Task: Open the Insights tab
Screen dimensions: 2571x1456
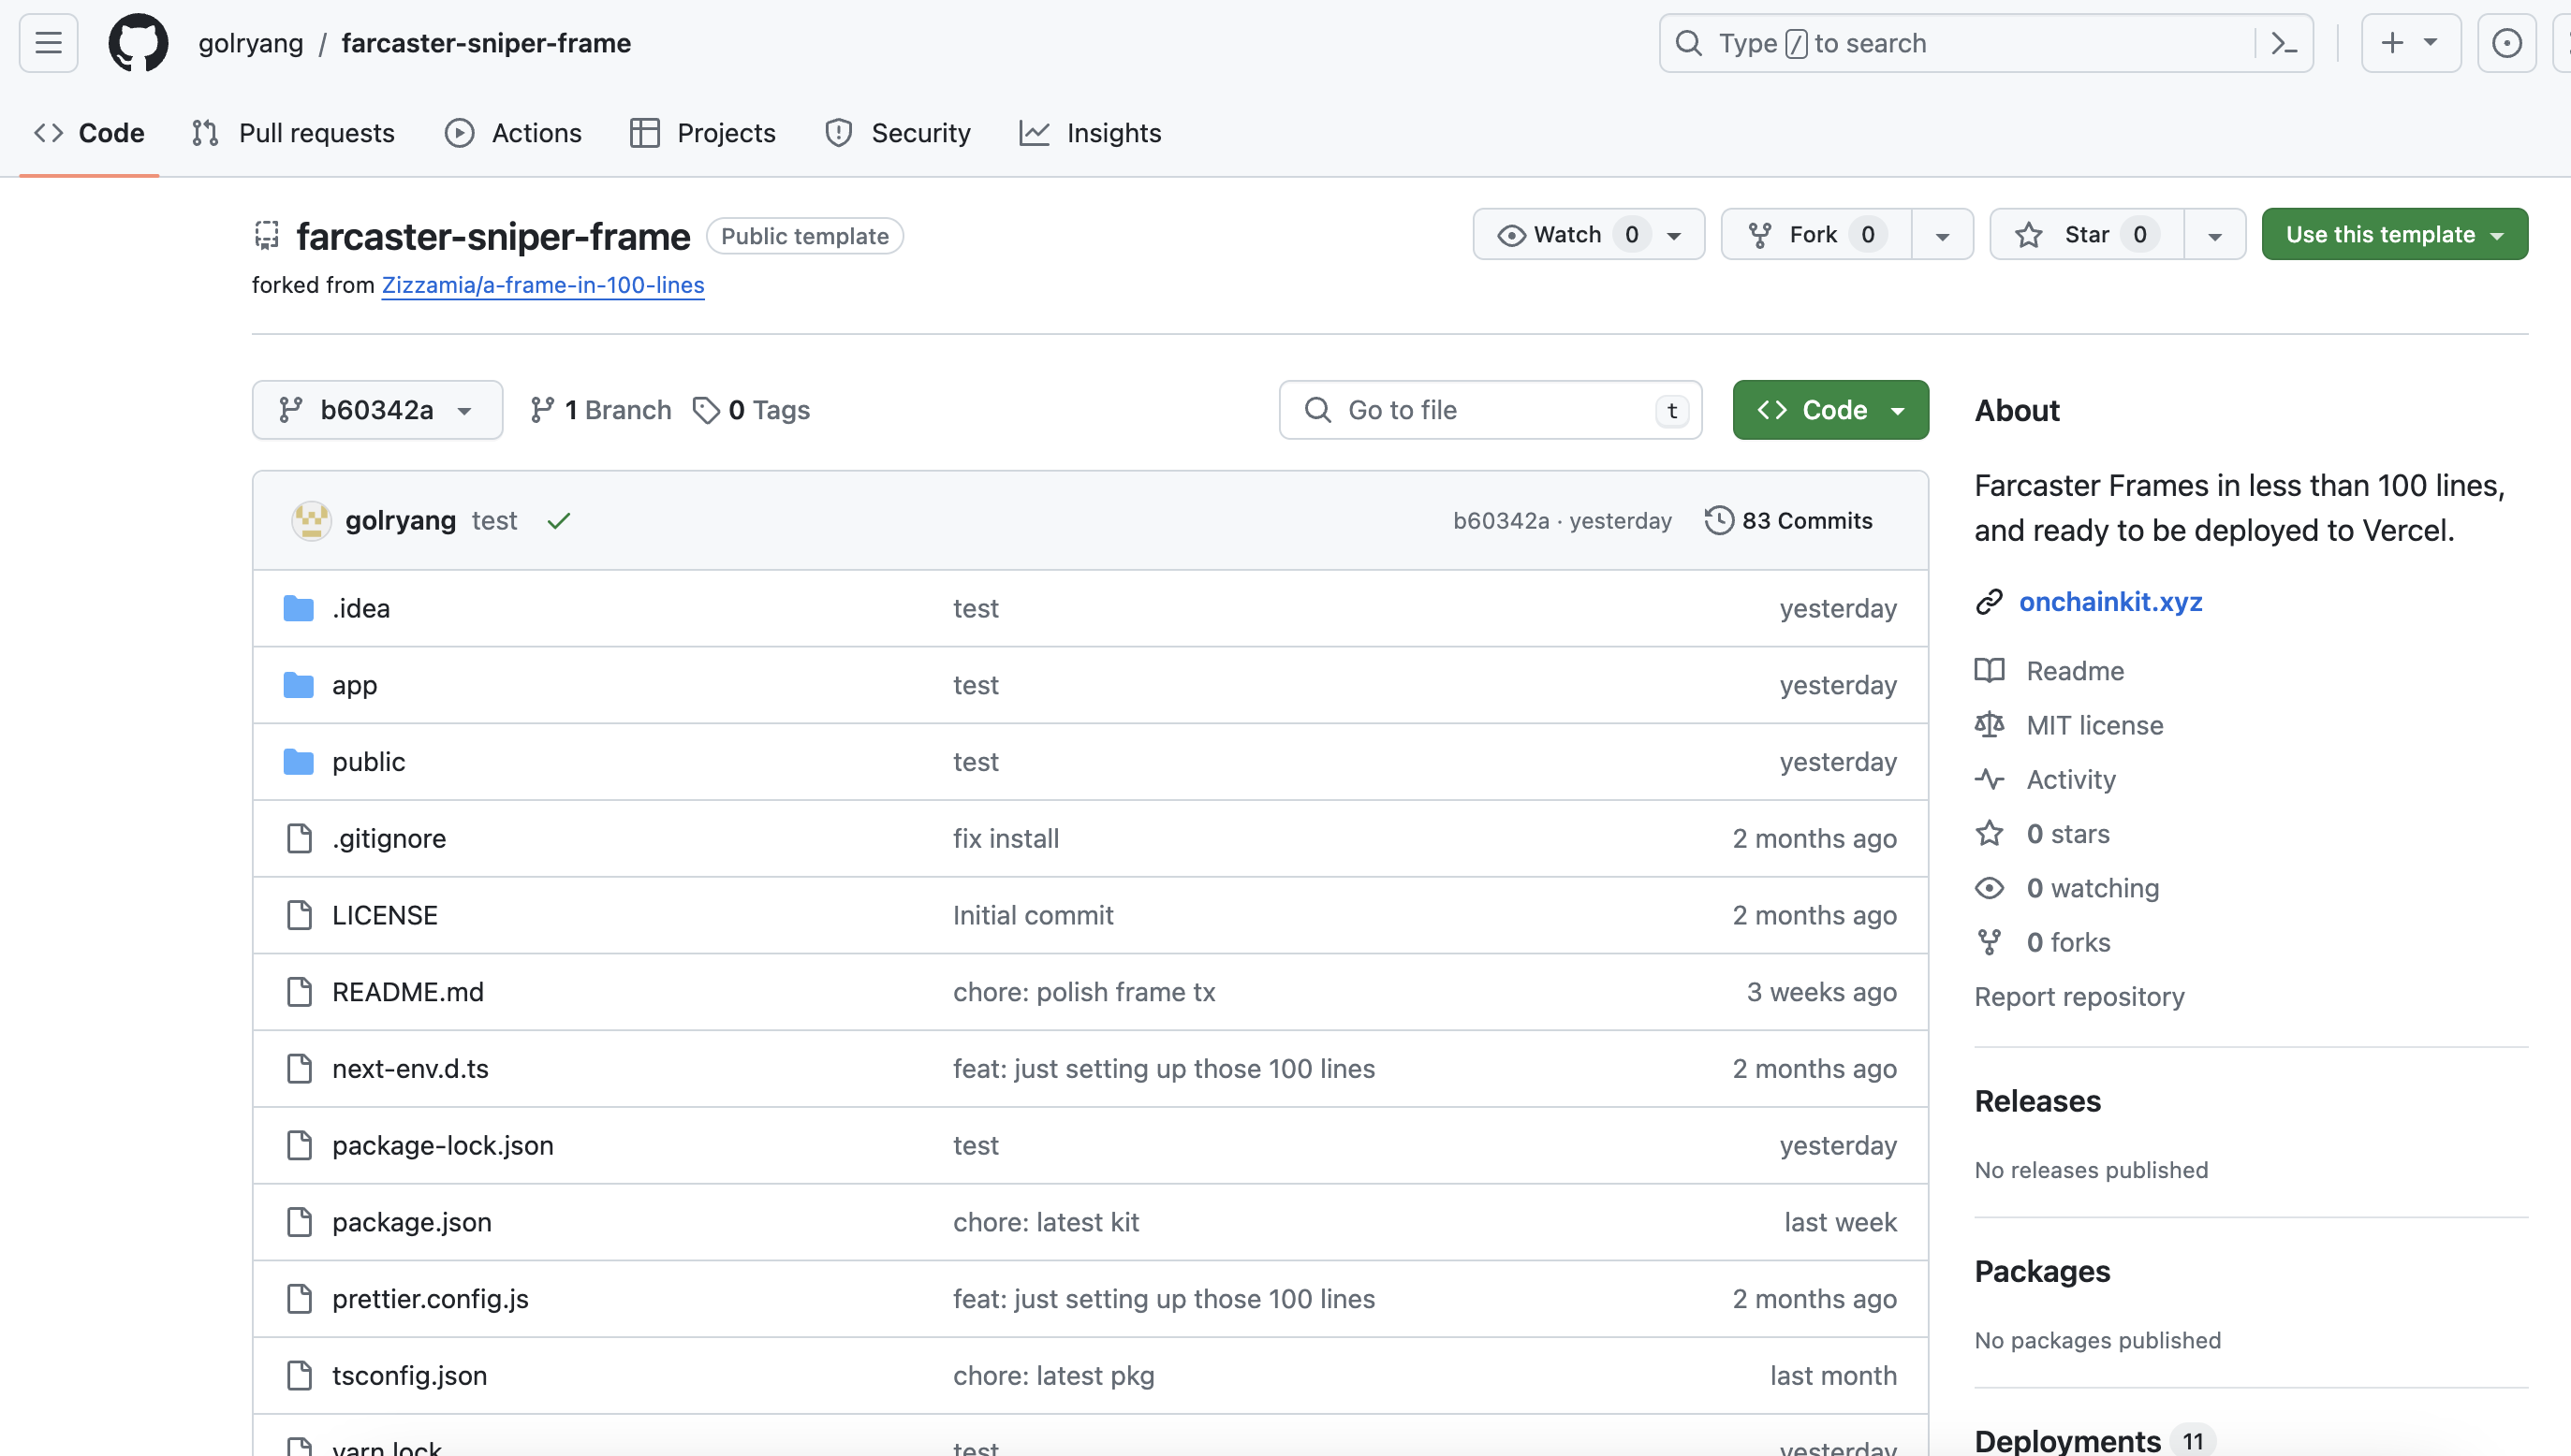Action: (x=1091, y=133)
